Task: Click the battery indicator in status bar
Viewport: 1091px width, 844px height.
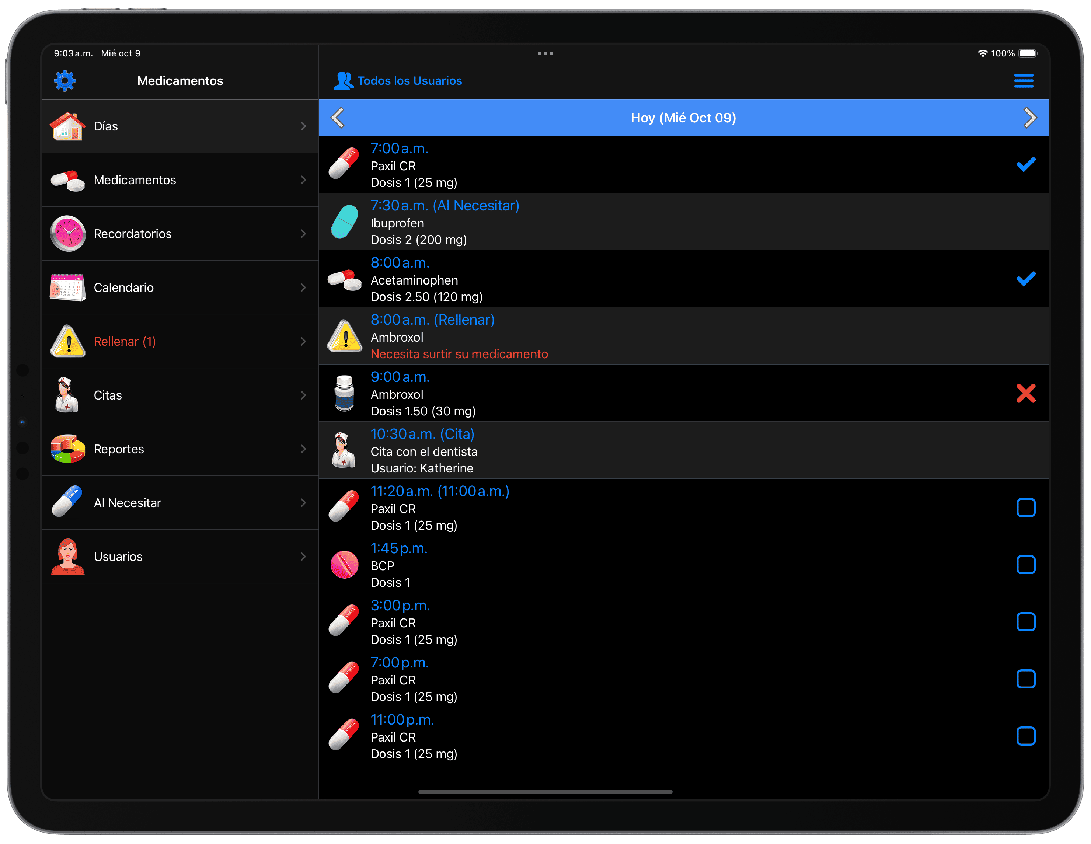Action: pyautogui.click(x=1028, y=53)
